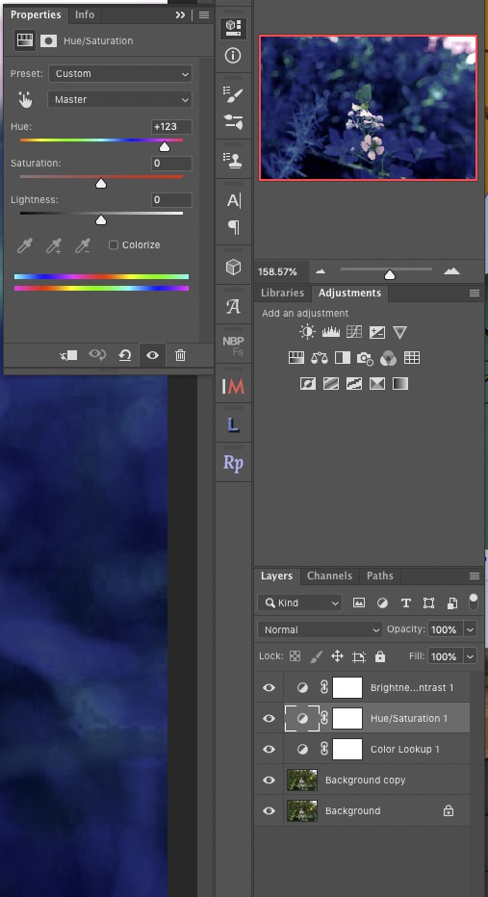488x897 pixels.
Task: Enable the Colorize checkbox
Action: click(114, 244)
